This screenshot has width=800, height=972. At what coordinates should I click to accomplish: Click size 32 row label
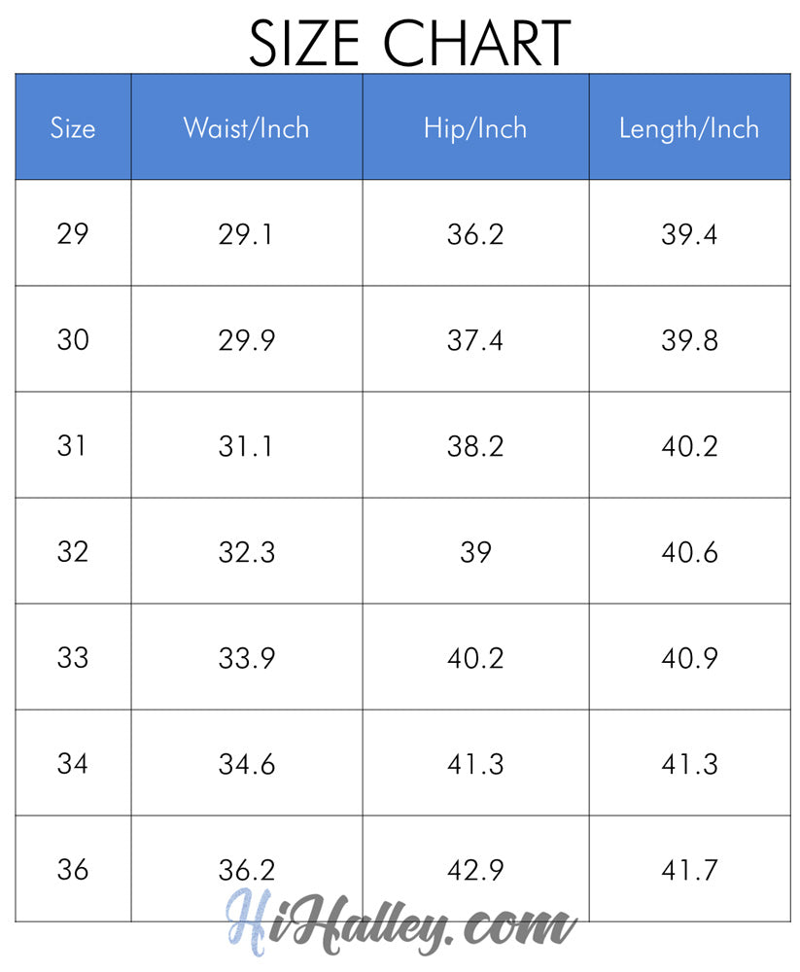coord(73,552)
